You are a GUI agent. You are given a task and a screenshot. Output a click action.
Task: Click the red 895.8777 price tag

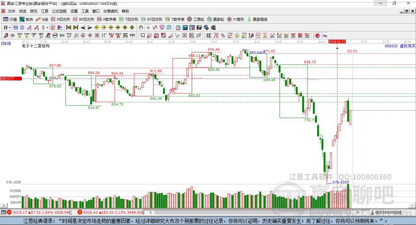tap(11, 78)
